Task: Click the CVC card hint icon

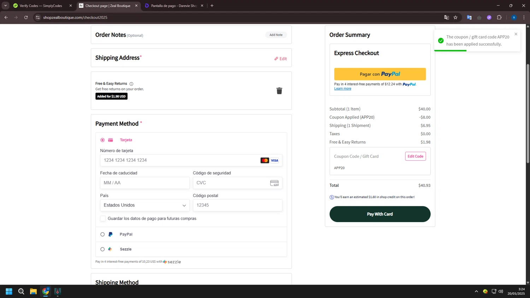Action: tap(274, 183)
